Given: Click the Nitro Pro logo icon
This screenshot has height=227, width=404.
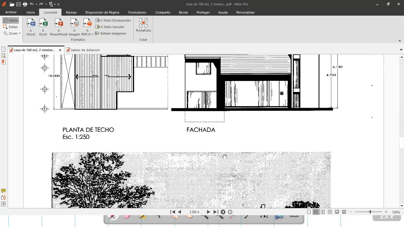Looking at the screenshot, I should click(x=4, y=4).
